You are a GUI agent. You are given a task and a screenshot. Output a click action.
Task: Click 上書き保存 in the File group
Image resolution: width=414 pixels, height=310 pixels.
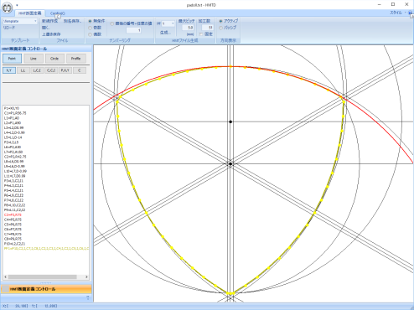[x=51, y=34]
